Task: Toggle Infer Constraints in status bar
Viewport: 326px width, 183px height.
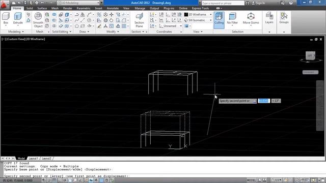Action: [x=43, y=180]
